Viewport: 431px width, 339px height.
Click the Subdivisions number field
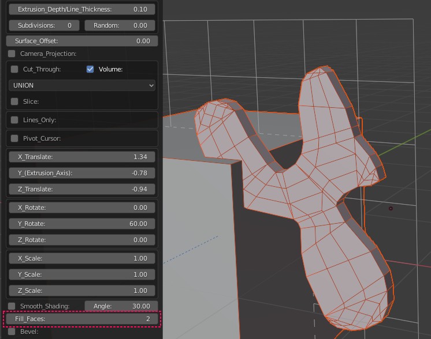tap(44, 25)
